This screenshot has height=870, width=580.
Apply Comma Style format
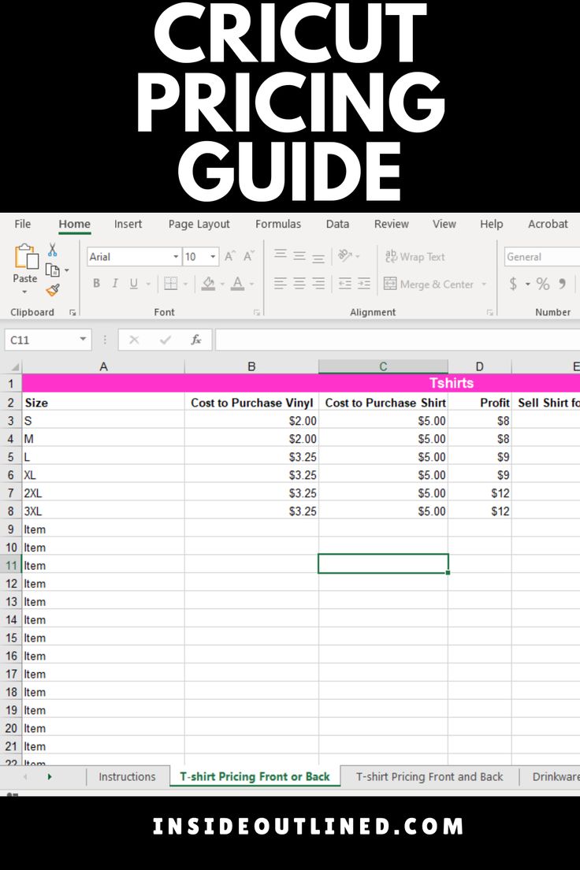click(562, 284)
